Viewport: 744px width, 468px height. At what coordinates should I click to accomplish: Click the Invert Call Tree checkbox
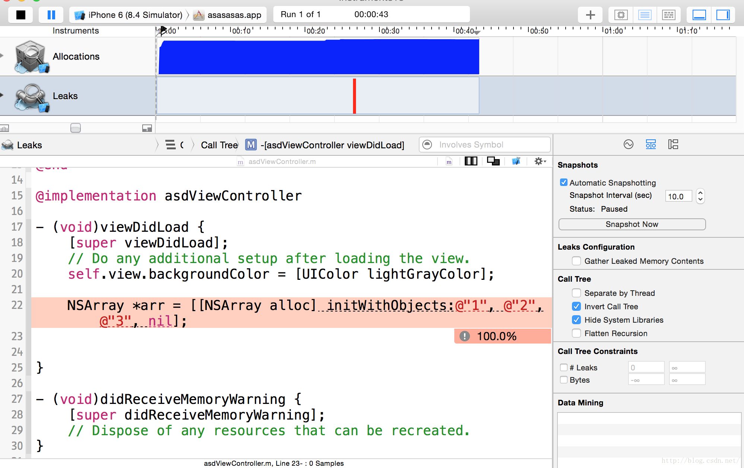point(575,307)
